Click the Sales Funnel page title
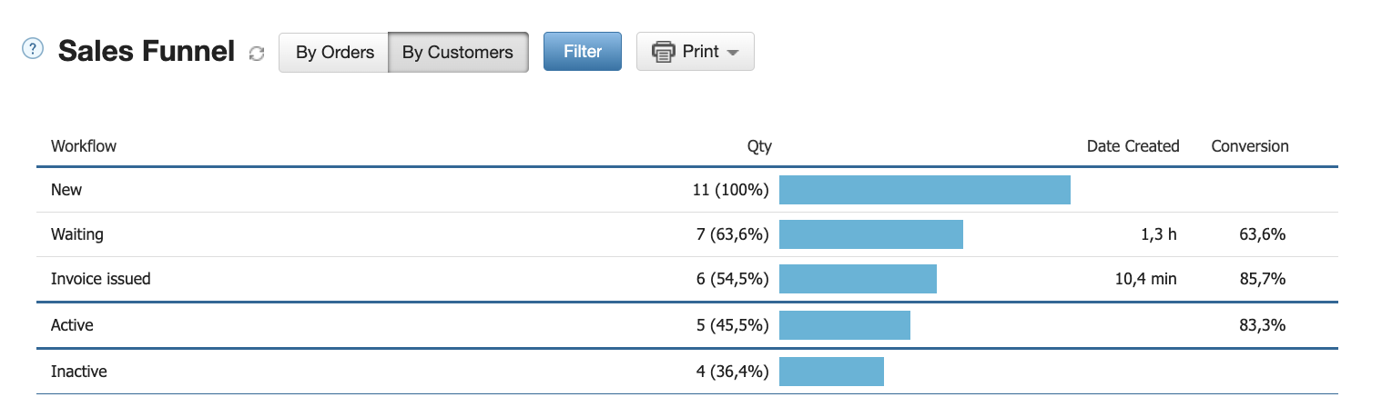This screenshot has width=1382, height=407. pyautogui.click(x=147, y=52)
